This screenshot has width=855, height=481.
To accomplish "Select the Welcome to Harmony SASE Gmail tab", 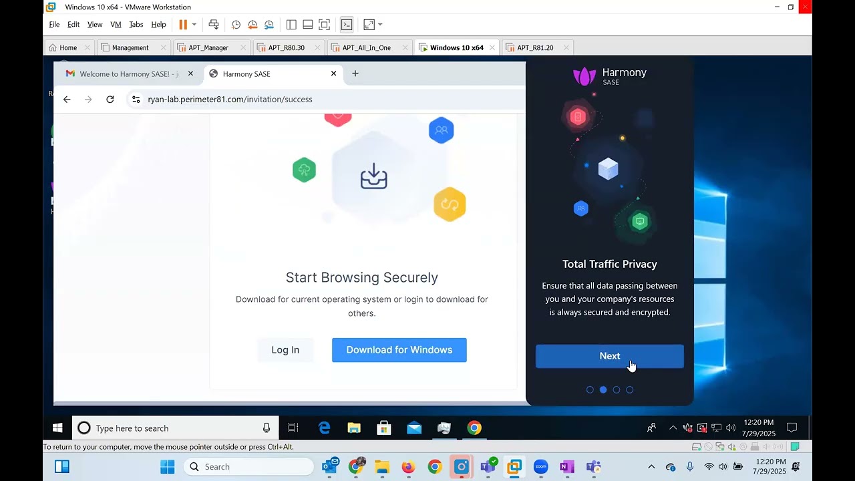I will coord(129,73).
